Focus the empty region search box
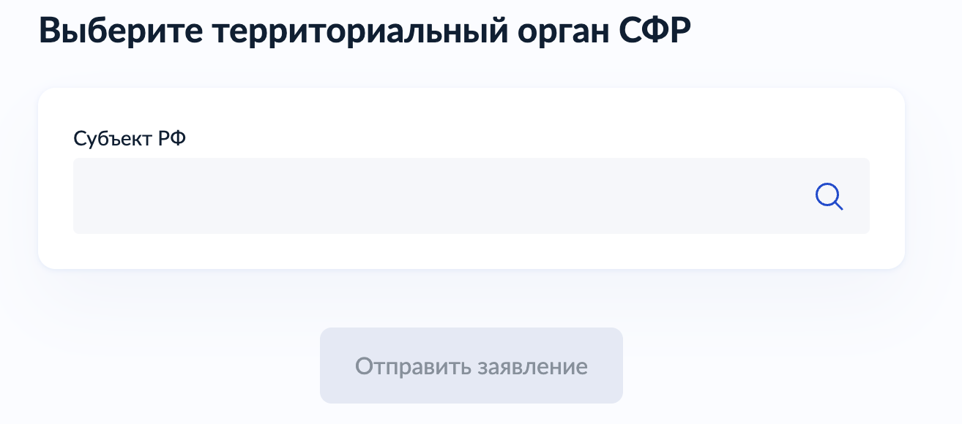This screenshot has height=424, width=962. tap(439, 196)
